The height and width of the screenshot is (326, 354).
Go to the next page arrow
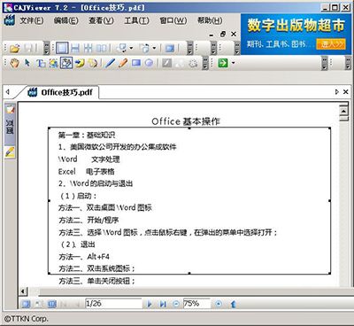(150, 304)
